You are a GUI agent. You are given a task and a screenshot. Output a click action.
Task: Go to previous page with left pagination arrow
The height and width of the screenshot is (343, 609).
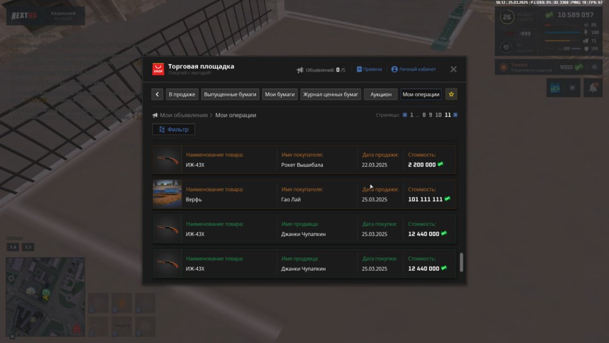404,115
